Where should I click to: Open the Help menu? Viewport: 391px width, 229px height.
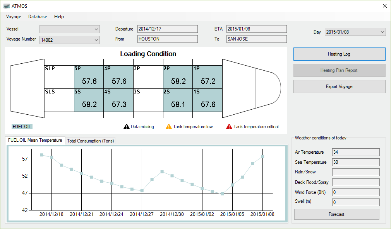click(59, 17)
